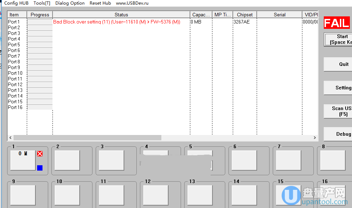This screenshot has height=208, width=352.
Task: Select the Port 1 row
Action: tap(14, 22)
